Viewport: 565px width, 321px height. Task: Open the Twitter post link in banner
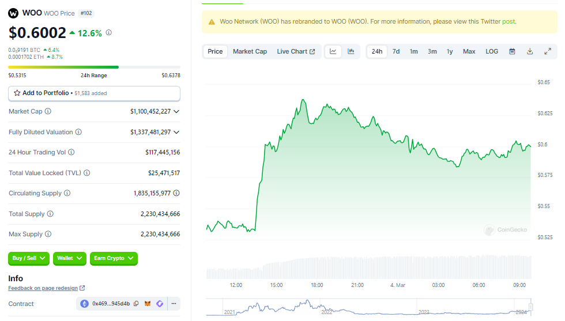(508, 21)
